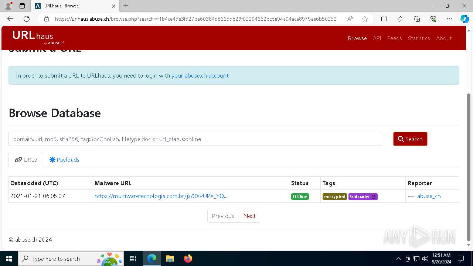Click the encrypted tag
Image resolution: width=473 pixels, height=266 pixels.
(x=334, y=197)
